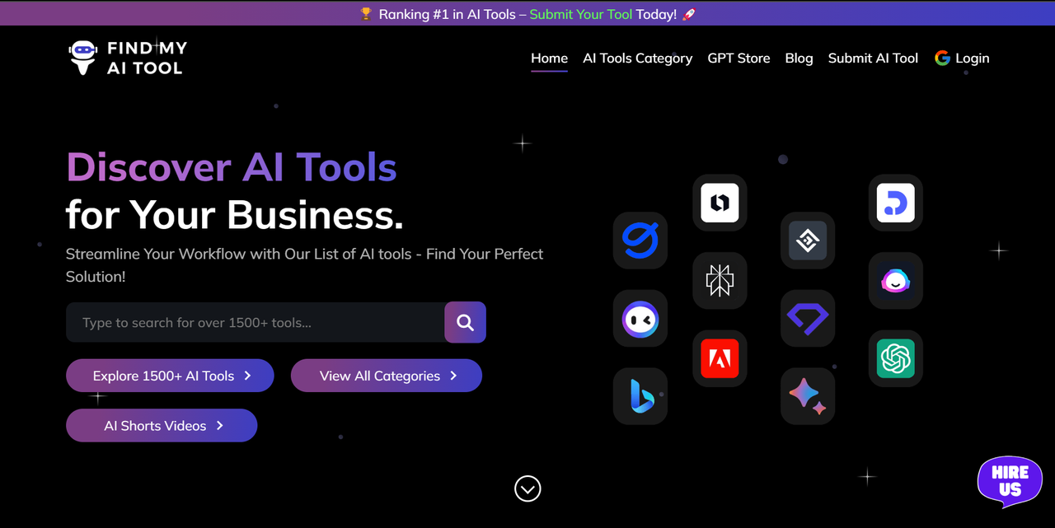Viewport: 1055px width, 528px height.
Task: Click the Find My AI Tool robot logo
Action: click(128, 58)
